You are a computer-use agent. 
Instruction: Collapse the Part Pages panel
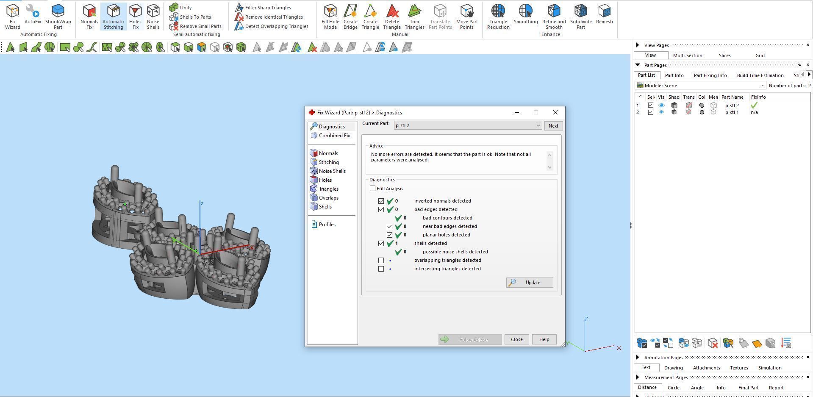point(638,65)
